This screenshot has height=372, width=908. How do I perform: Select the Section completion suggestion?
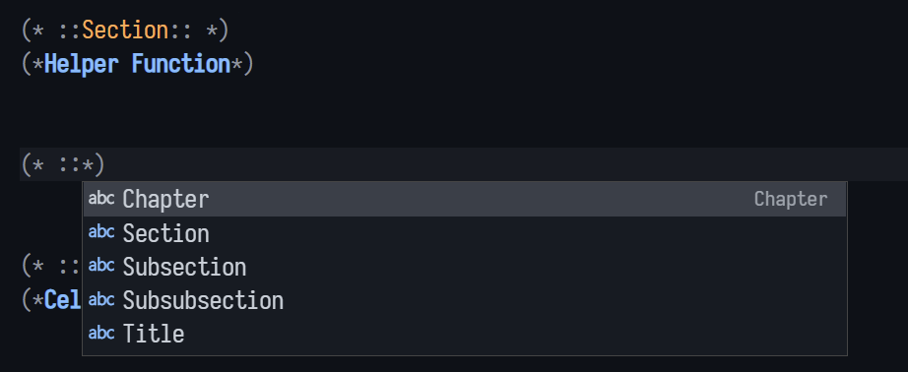pyautogui.click(x=465, y=233)
